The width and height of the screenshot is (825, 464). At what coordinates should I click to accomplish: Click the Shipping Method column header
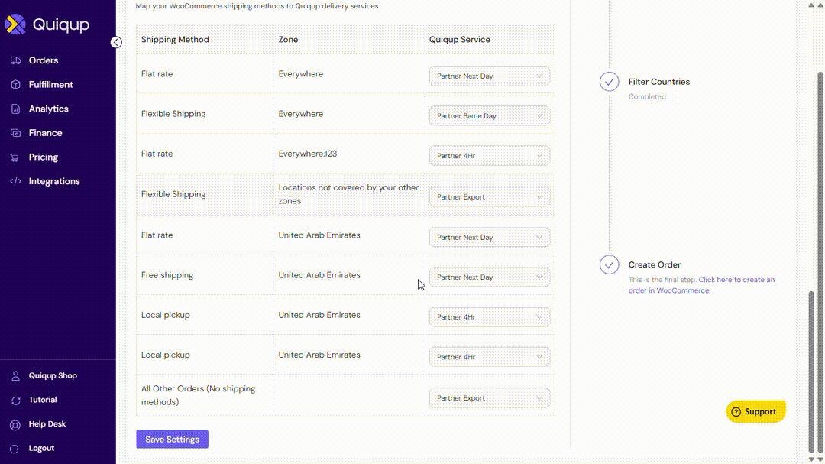[175, 40]
